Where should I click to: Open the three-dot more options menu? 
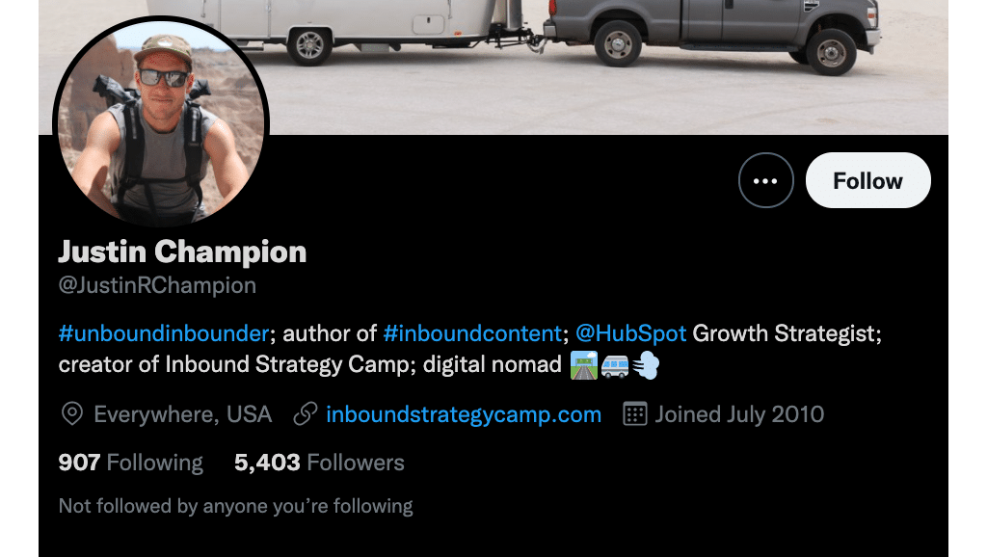(x=765, y=180)
